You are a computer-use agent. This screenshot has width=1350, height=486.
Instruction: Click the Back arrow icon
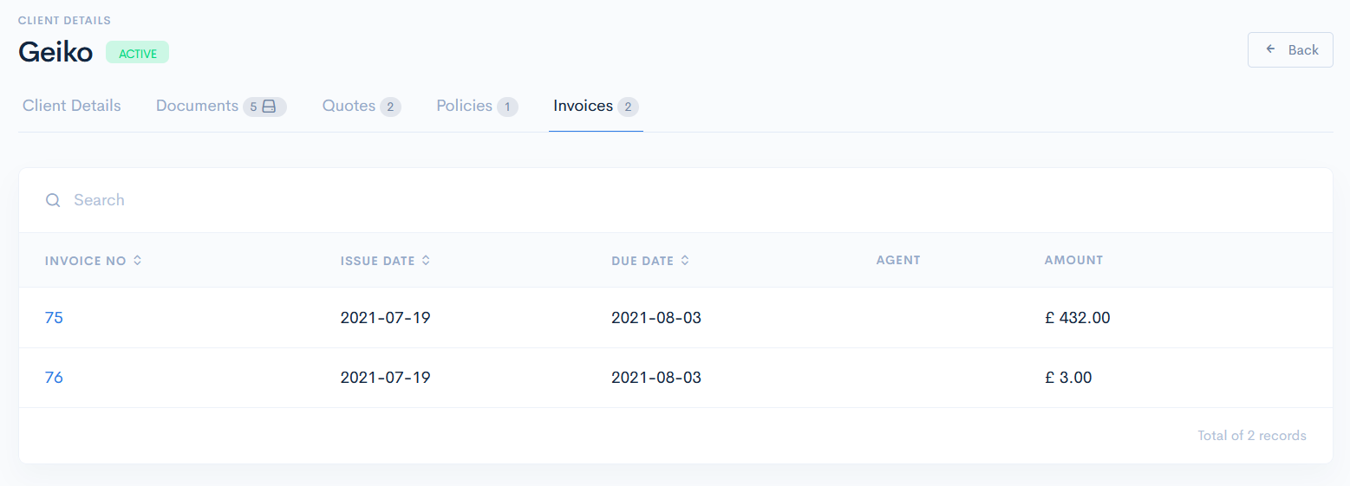pyautogui.click(x=1271, y=49)
